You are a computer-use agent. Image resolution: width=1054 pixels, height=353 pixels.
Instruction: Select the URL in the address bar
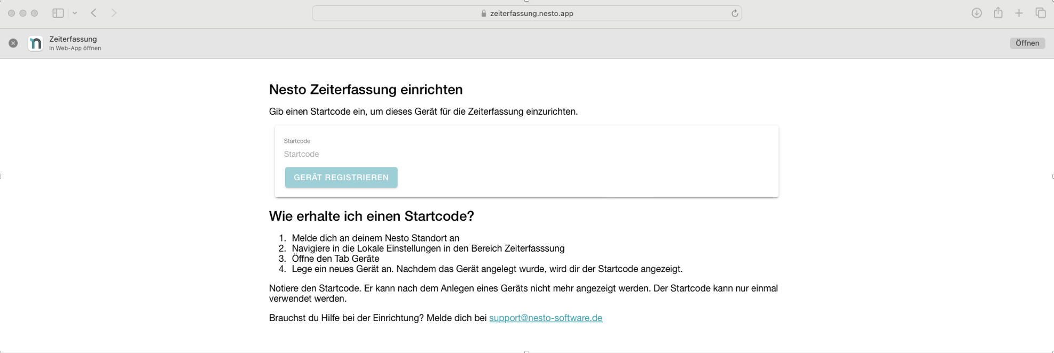[531, 13]
